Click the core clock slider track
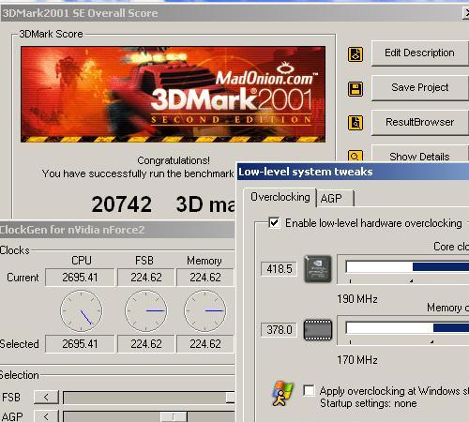The image size is (469, 422). coord(407,267)
